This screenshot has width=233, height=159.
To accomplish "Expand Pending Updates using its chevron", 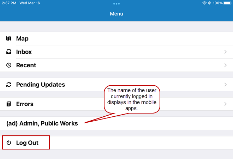I will point(226,85).
